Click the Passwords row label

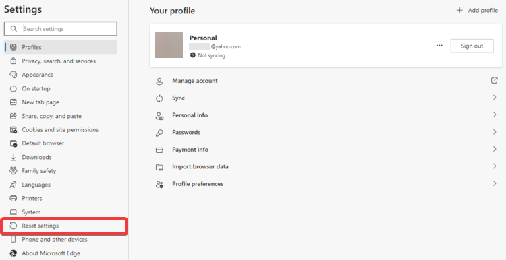tap(186, 133)
